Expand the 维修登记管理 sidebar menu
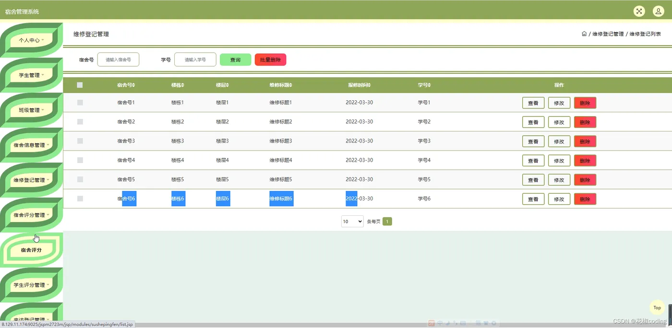The image size is (672, 328). click(32, 180)
